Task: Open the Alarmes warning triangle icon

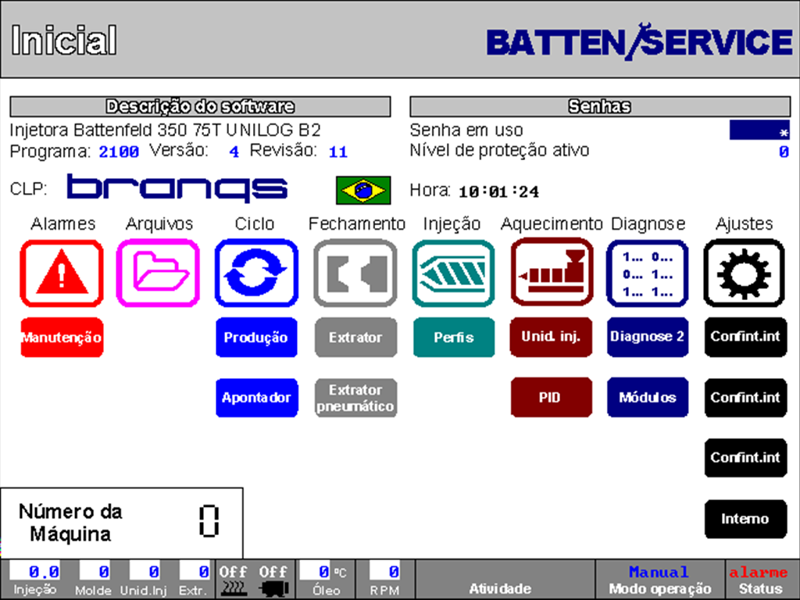Action: 62,273
